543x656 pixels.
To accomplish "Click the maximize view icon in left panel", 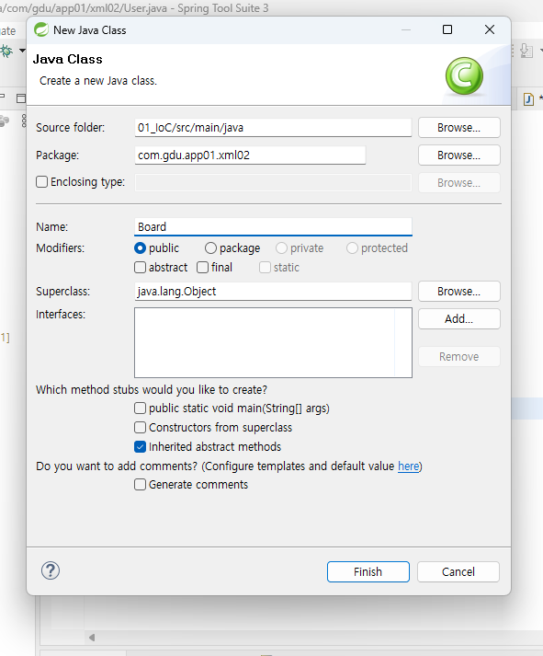I will coord(21,98).
